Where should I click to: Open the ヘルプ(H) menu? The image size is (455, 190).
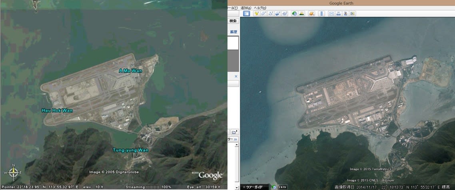tap(260, 8)
